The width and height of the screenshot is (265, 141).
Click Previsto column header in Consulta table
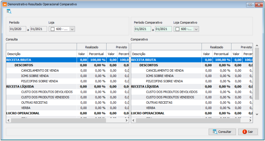click(x=118, y=47)
